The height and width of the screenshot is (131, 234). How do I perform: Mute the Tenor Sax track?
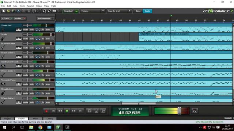pos(25,30)
